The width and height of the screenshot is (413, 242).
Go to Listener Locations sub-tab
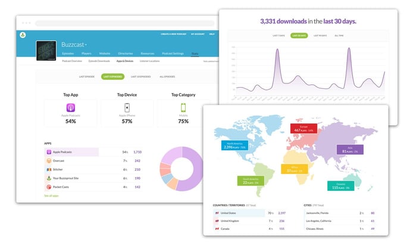coord(149,61)
